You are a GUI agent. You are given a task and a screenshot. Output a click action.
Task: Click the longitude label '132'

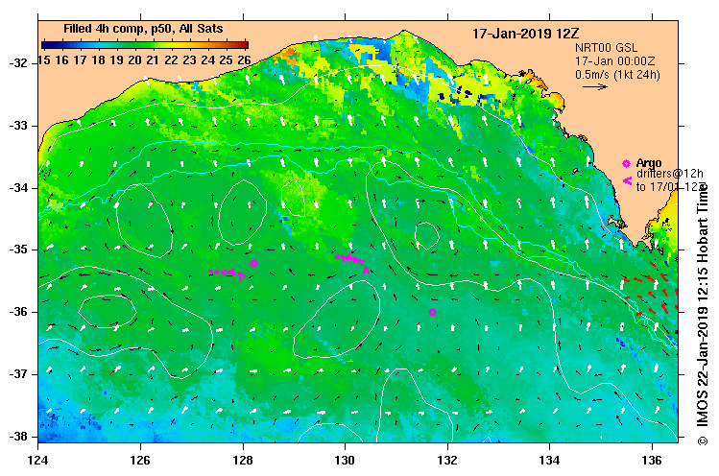(447, 460)
